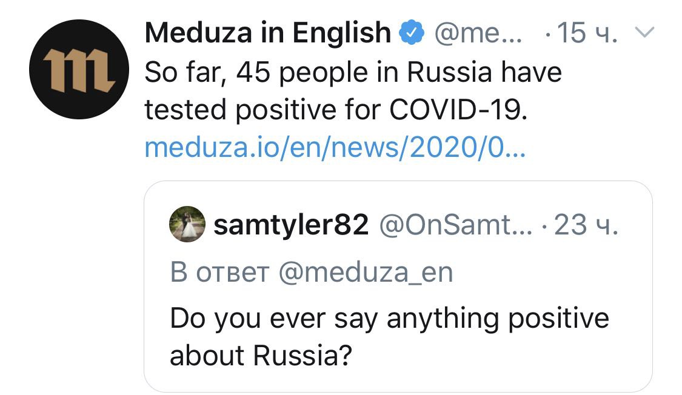Open the Meduza logo profile avatar
Image resolution: width=682 pixels, height=395 pixels.
coord(79,70)
